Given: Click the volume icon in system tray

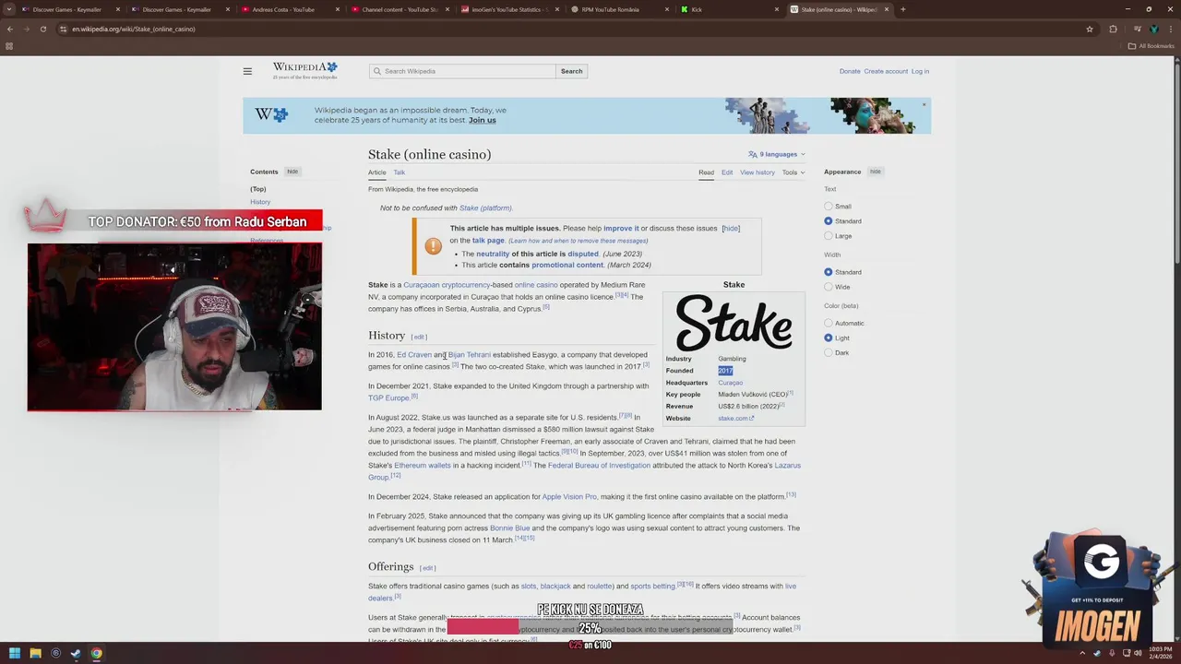Looking at the screenshot, I should coord(1138,654).
